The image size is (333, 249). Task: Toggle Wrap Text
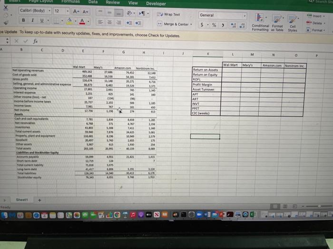pos(168,14)
